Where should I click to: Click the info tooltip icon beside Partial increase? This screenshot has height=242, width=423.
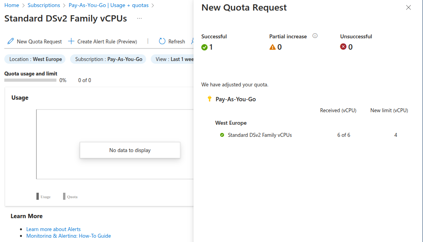315,36
